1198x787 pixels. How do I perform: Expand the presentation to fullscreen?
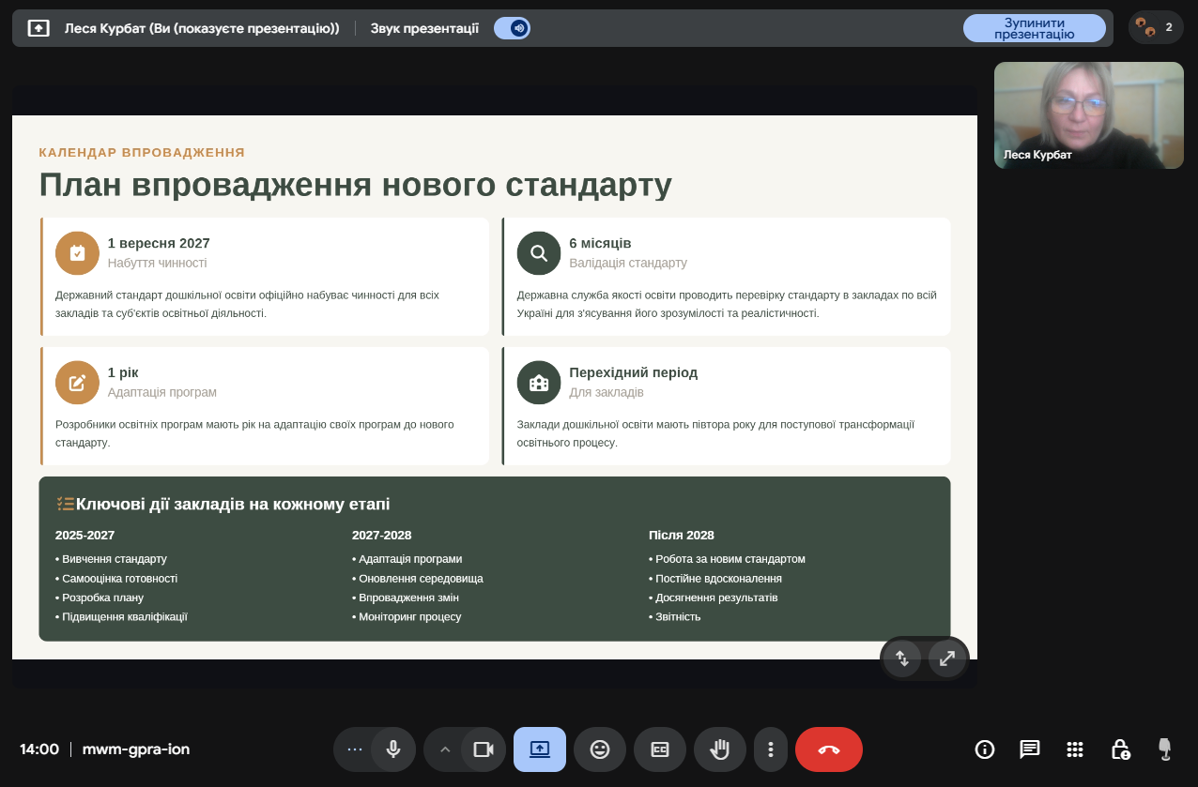tap(947, 658)
